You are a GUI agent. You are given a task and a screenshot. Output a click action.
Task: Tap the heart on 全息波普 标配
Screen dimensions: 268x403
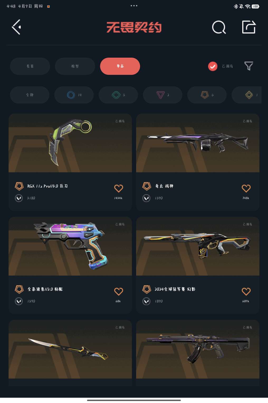pos(118,291)
